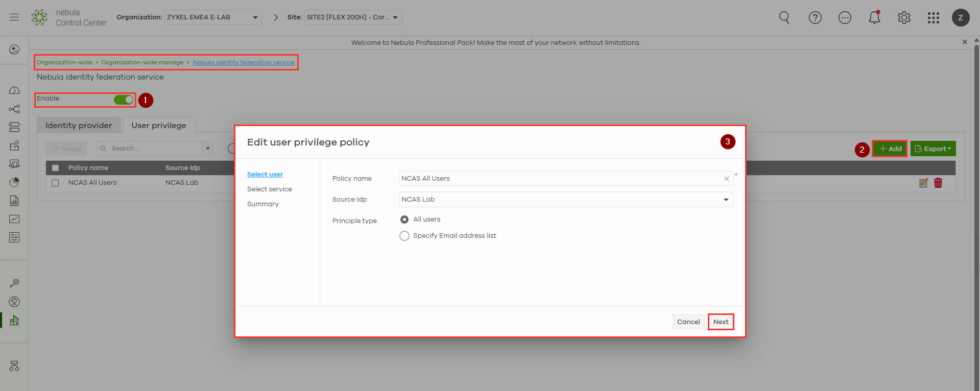The image size is (980, 391).
Task: Follow the Organization-wide manage breadcrumb link
Action: pyautogui.click(x=142, y=62)
